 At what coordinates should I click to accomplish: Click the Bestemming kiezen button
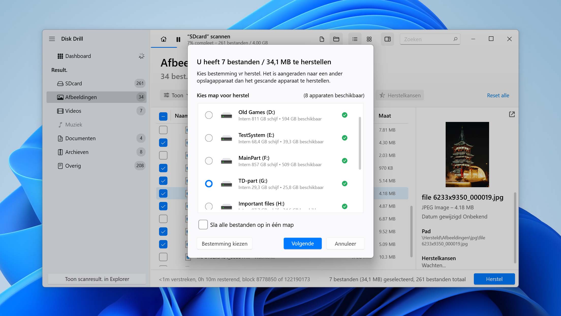[225, 244]
